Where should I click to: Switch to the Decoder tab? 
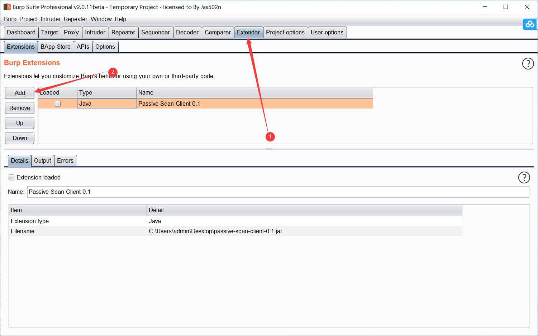[x=187, y=32]
